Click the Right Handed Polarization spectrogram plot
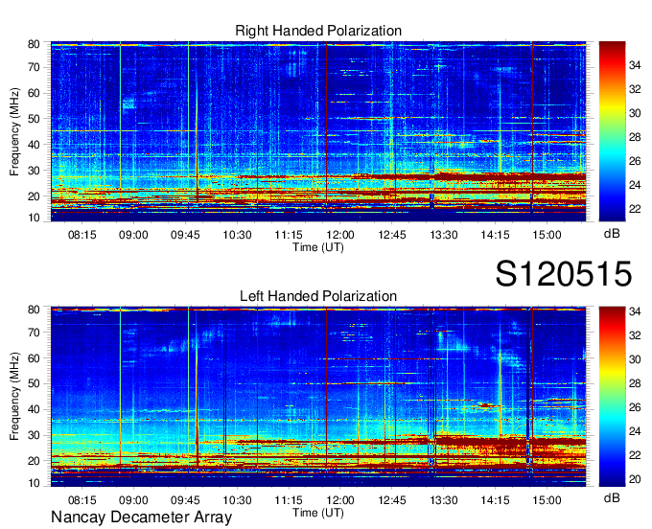Screen dimensions: 652x529 point(318,131)
